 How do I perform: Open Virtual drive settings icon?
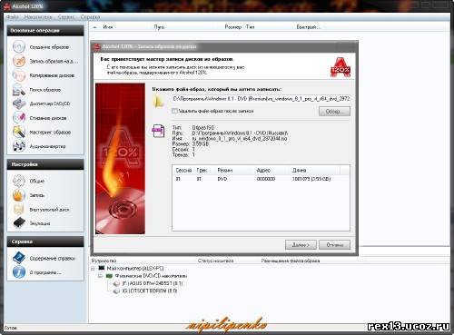tap(19, 210)
